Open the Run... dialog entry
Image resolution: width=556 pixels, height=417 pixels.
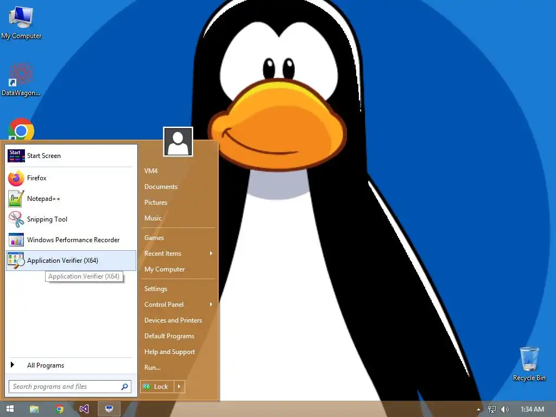tap(153, 368)
